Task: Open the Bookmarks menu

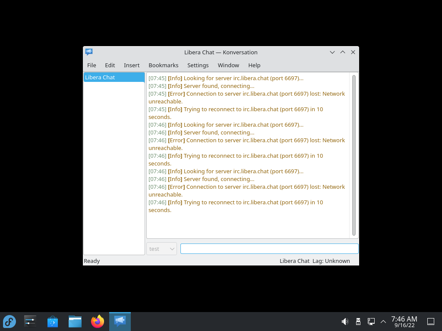Action: [164, 66]
